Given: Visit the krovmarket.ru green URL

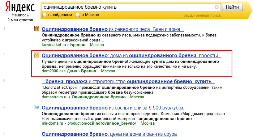Looking at the screenshot, I should (54, 45).
